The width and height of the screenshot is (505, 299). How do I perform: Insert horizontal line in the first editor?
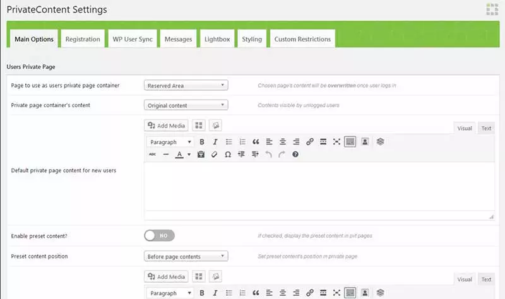tap(166, 155)
